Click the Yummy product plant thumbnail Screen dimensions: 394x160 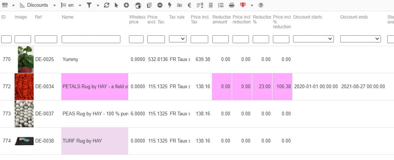25,59
